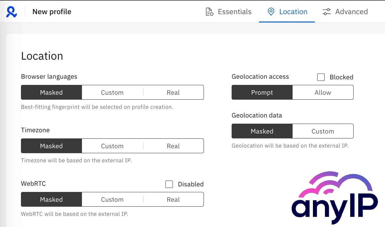
Task: Set Geolocation access to Allow
Action: pos(322,92)
